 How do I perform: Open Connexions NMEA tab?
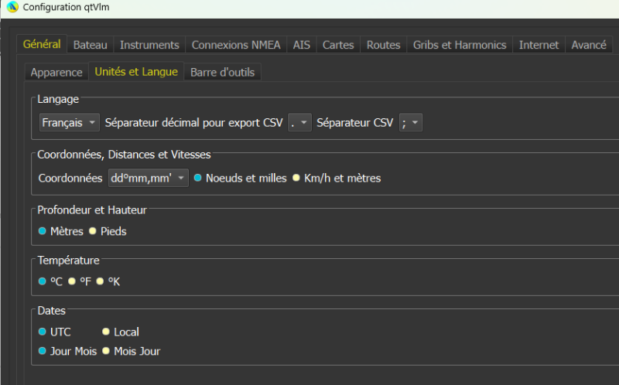coord(236,45)
